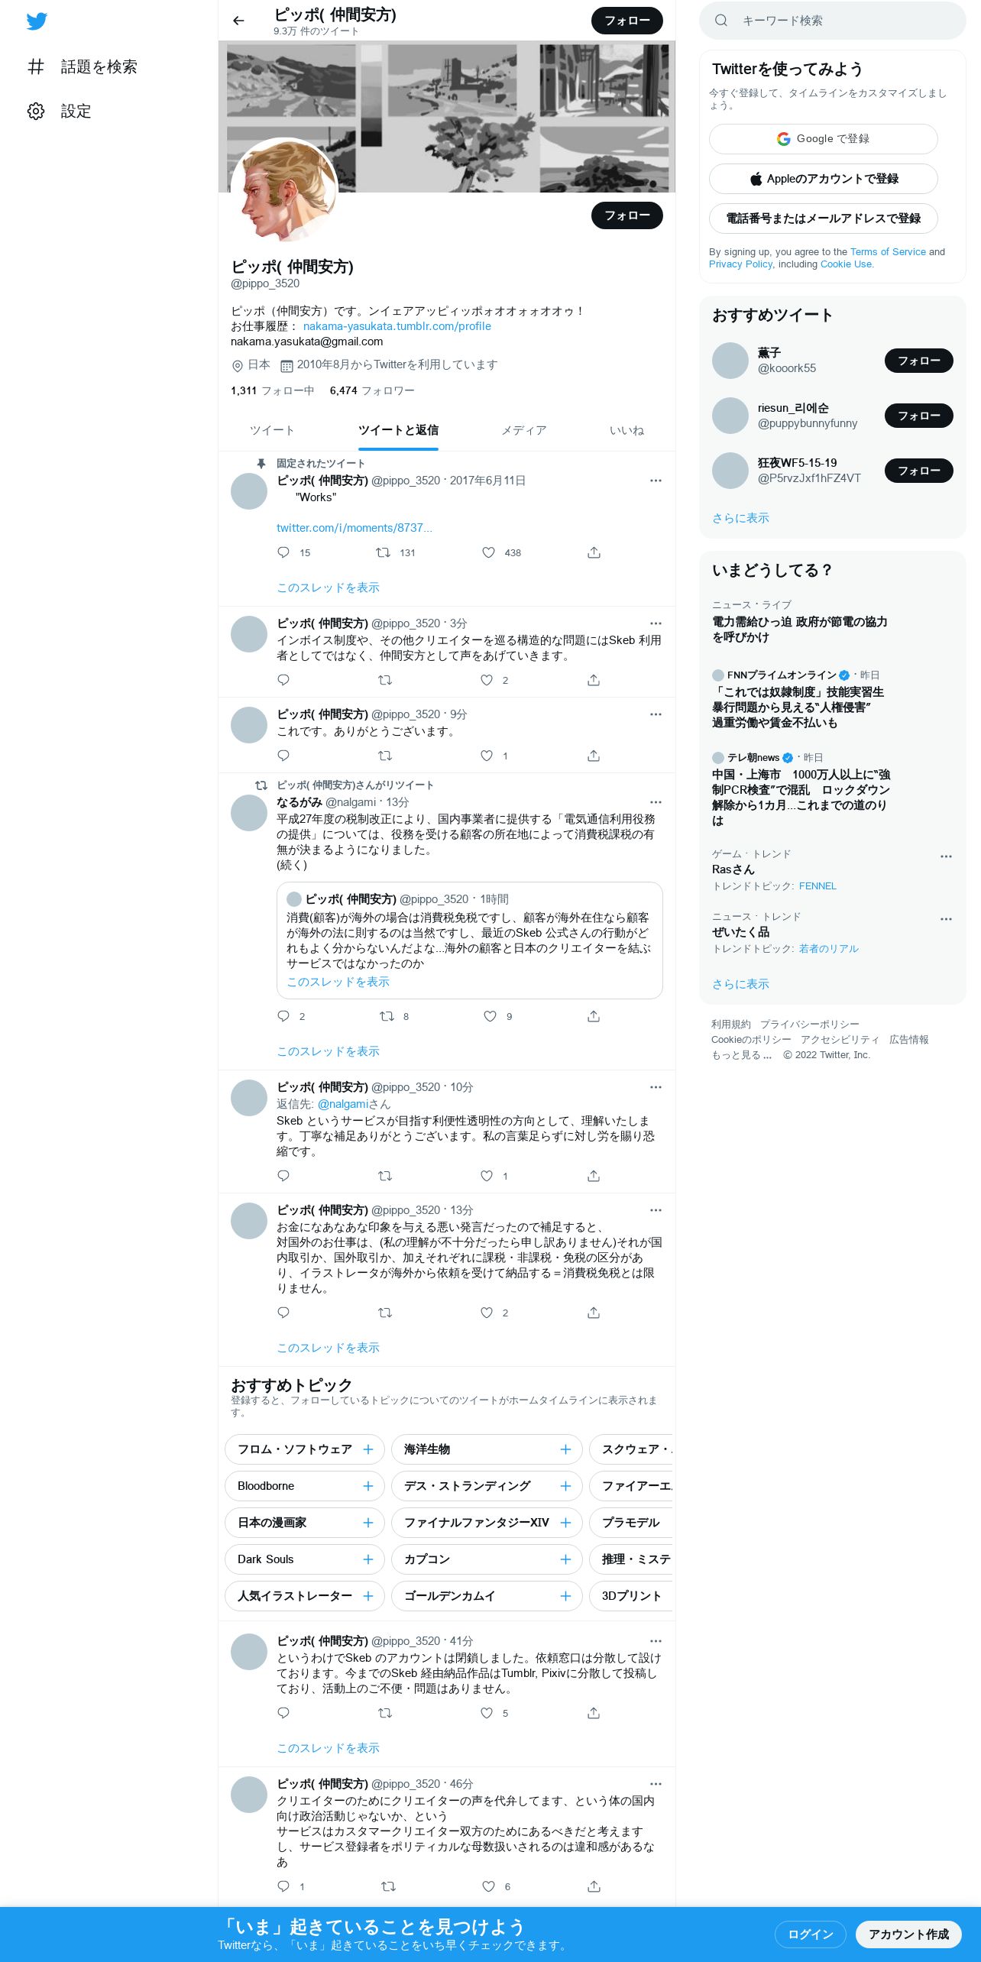
Task: Like the pinned "Works" tweet
Action: (x=488, y=552)
